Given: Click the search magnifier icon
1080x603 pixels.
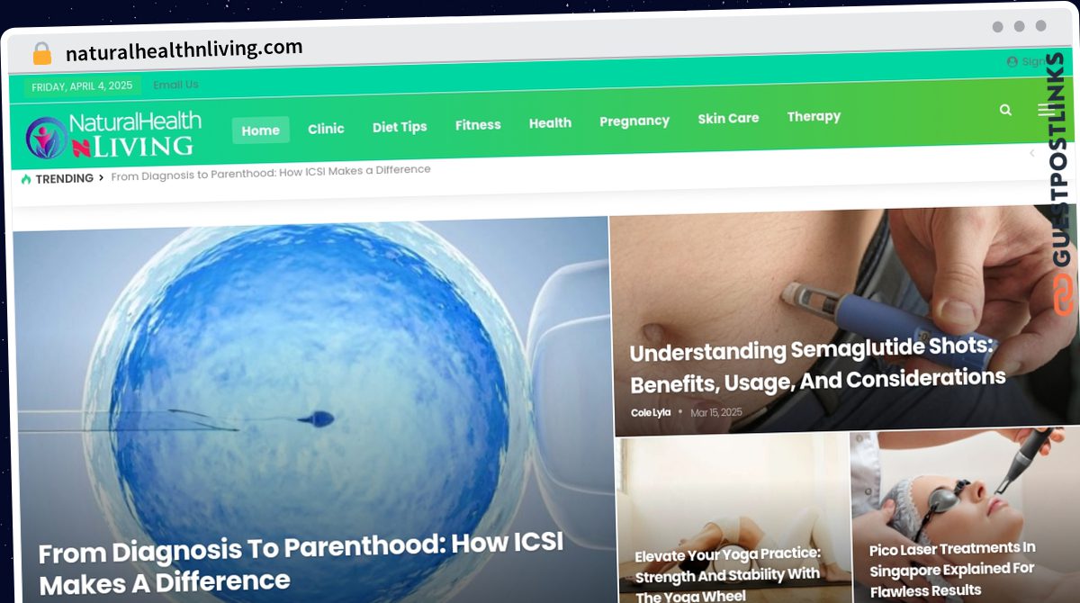Looking at the screenshot, I should coord(1005,110).
